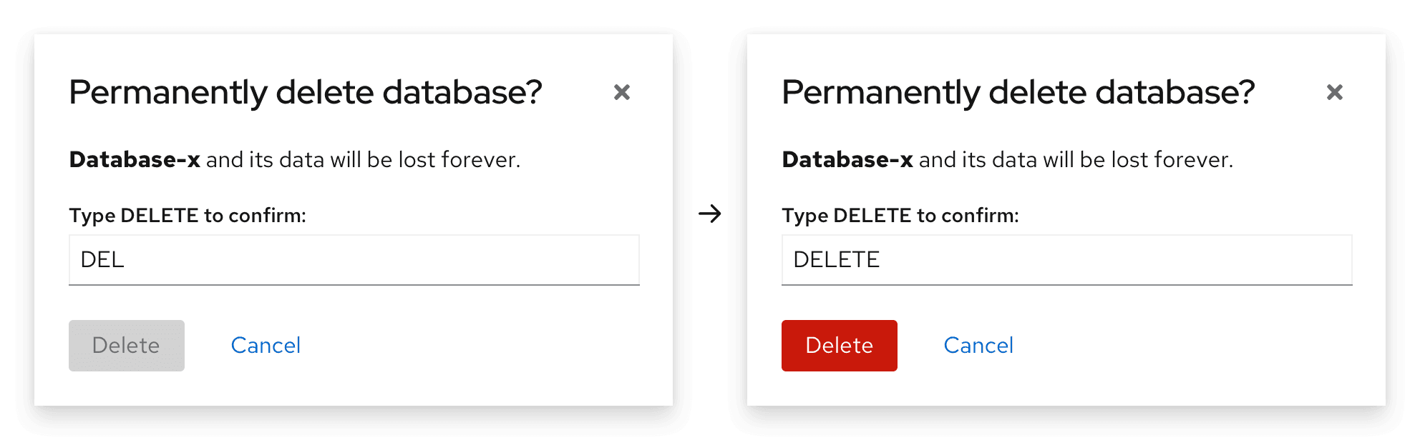
Task: Click the disabled gray Delete button
Action: pyautogui.click(x=127, y=346)
